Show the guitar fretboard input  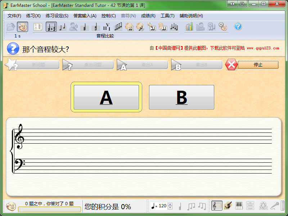[x=228, y=206]
